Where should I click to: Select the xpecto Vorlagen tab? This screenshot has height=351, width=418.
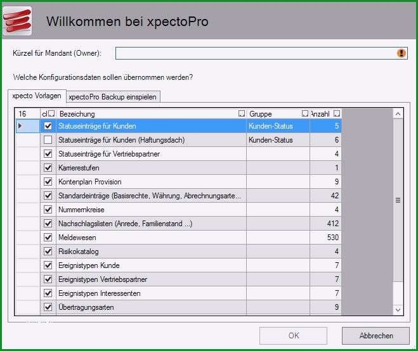click(37, 96)
